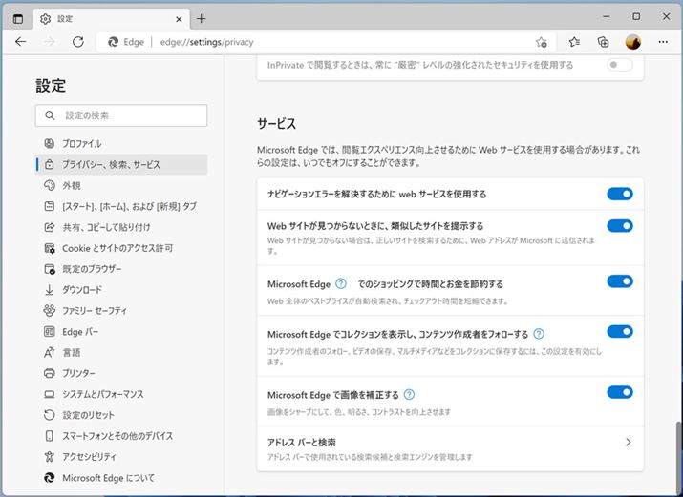Open Cookie とサイトのアクセス許可 section

coord(117,248)
